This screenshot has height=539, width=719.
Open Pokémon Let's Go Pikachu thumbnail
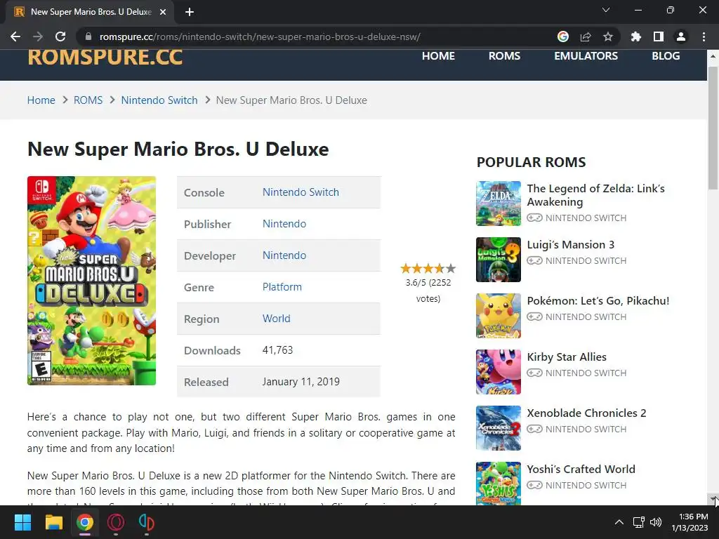(499, 316)
